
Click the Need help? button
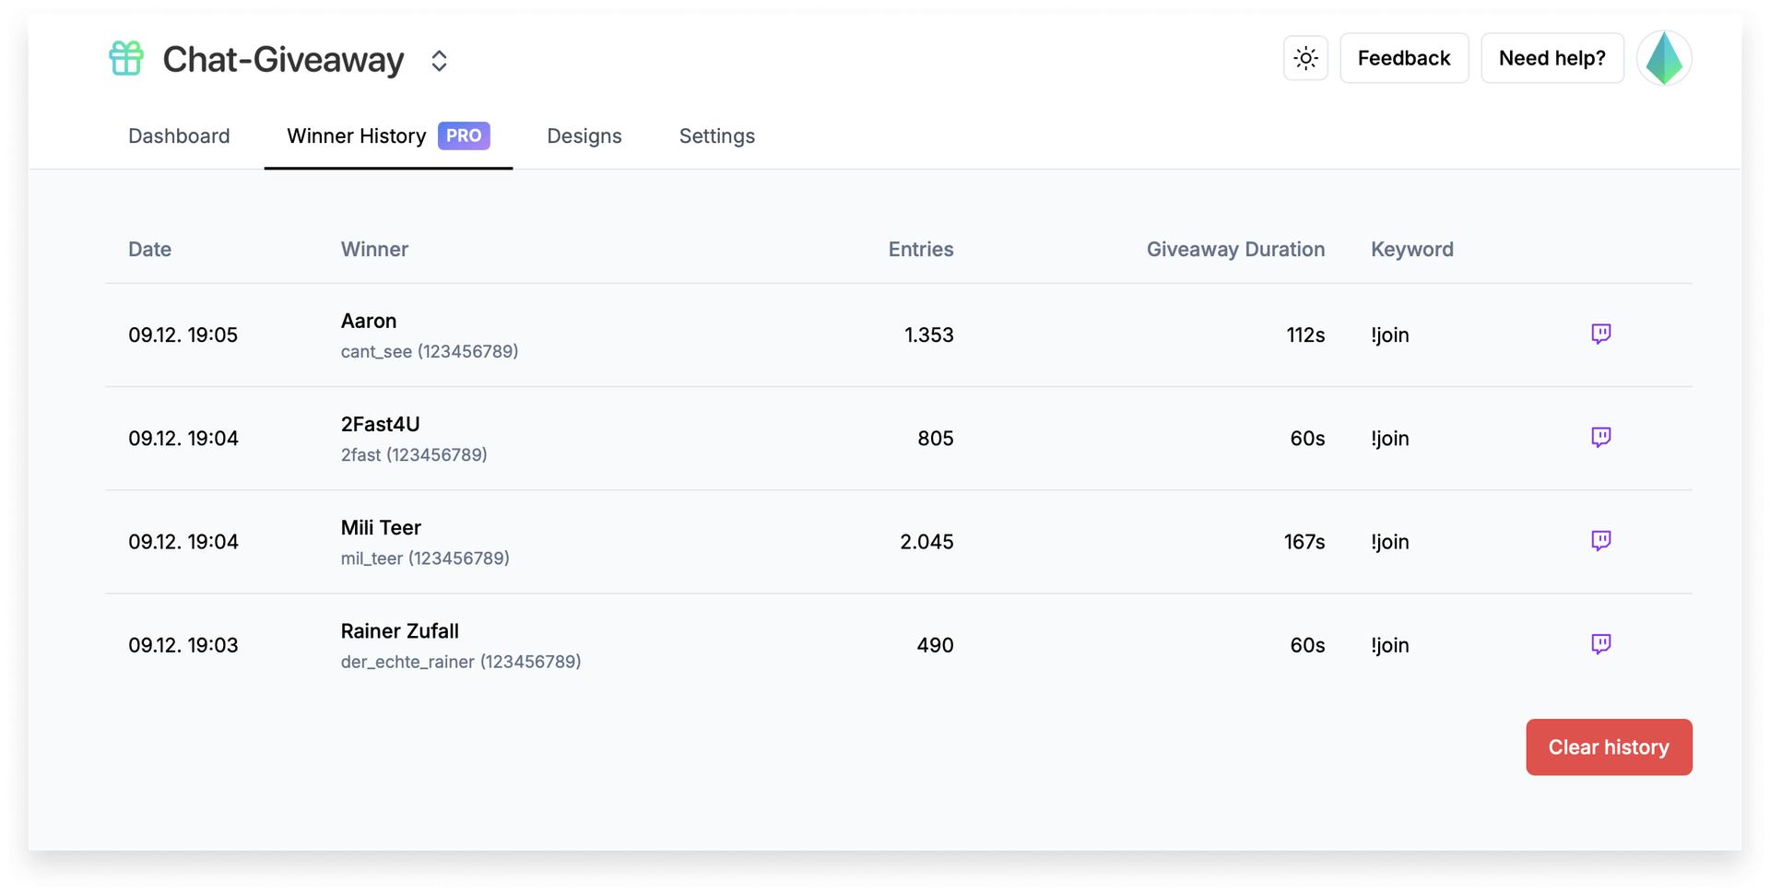[1552, 57]
